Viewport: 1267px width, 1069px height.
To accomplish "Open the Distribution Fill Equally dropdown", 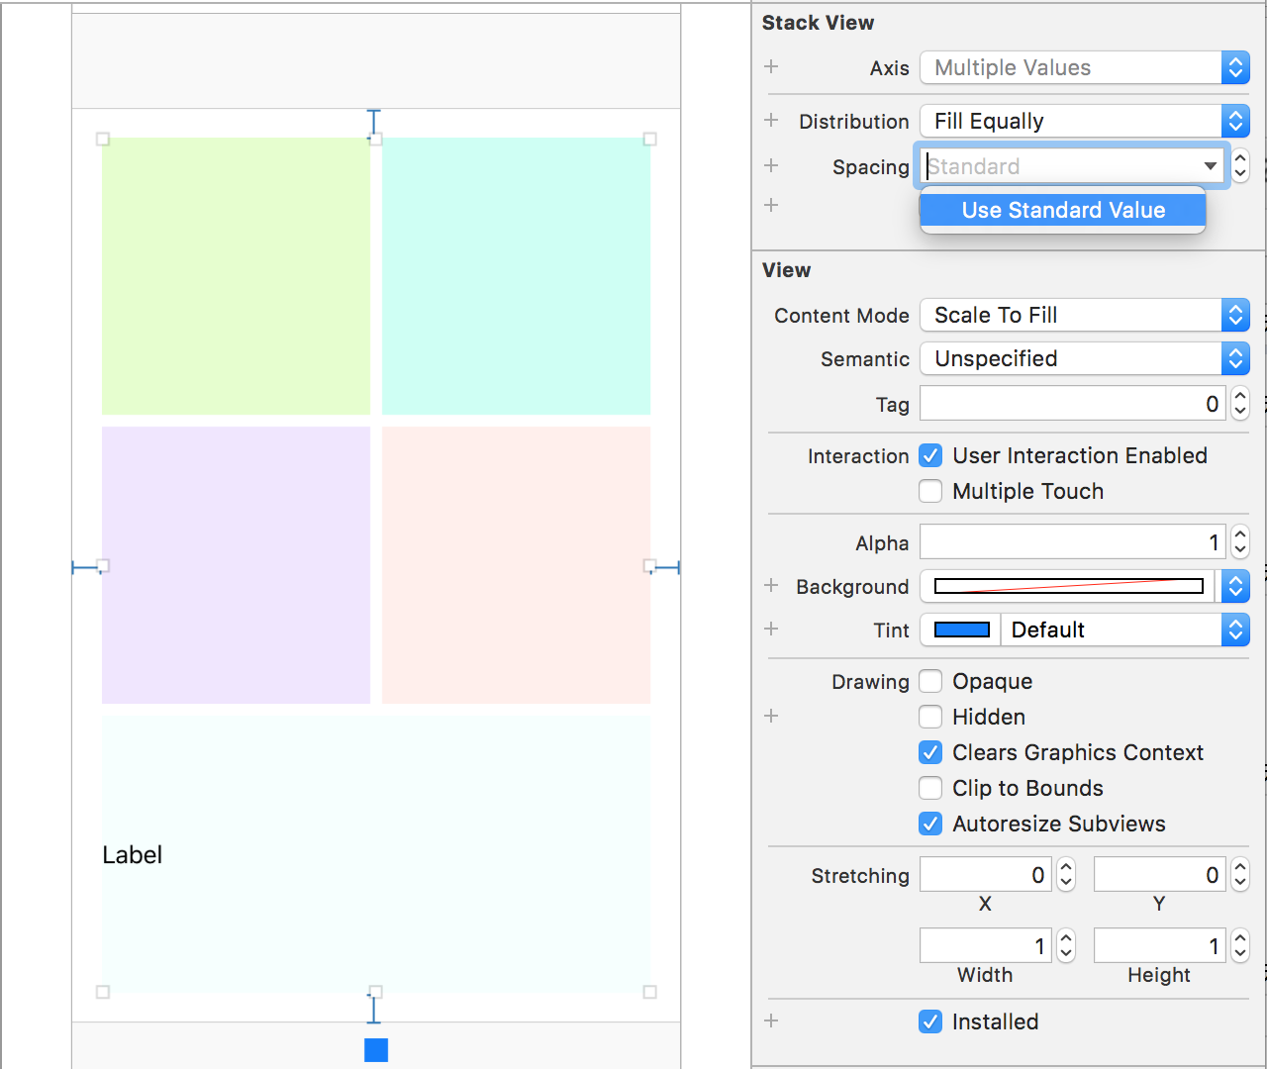I will tap(1084, 121).
